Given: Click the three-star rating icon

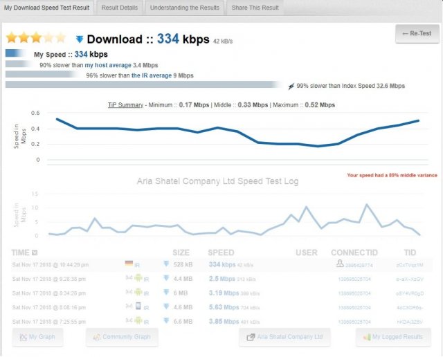Looking at the screenshot, I should click(x=36, y=38).
